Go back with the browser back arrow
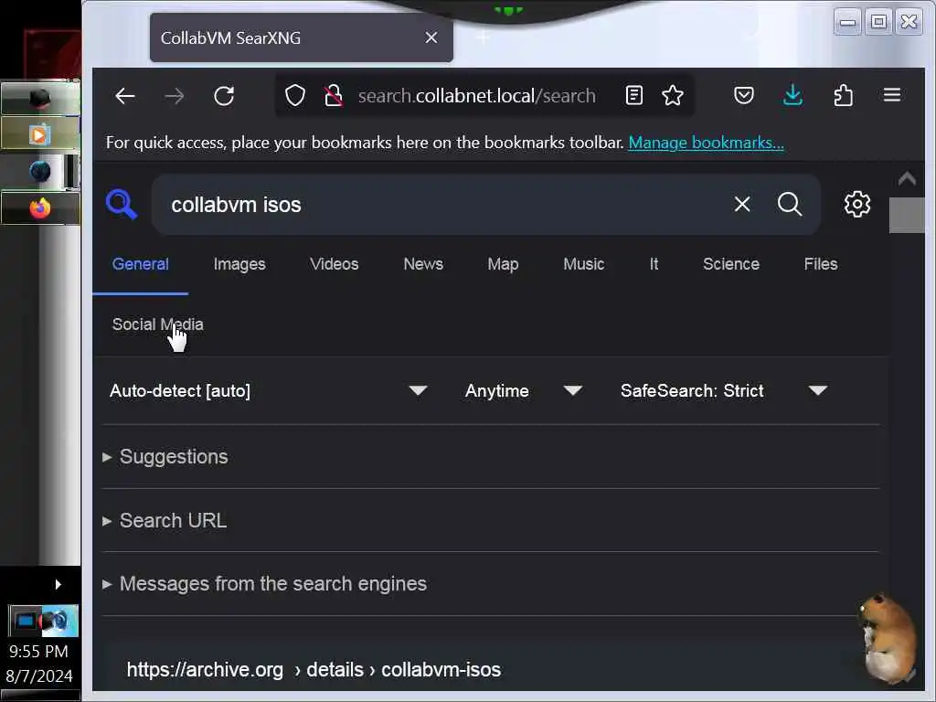This screenshot has width=936, height=702. [124, 95]
